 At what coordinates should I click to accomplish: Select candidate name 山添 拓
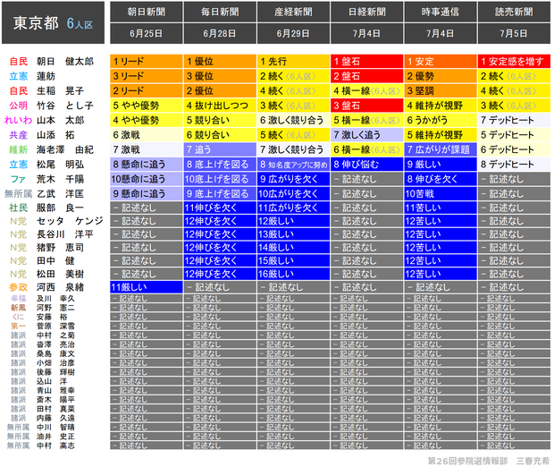(x=55, y=135)
